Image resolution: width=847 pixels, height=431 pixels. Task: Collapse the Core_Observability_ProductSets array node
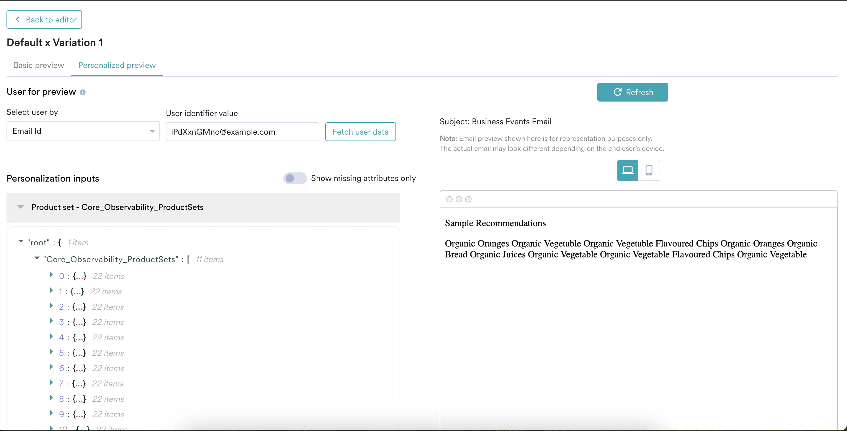click(37, 258)
